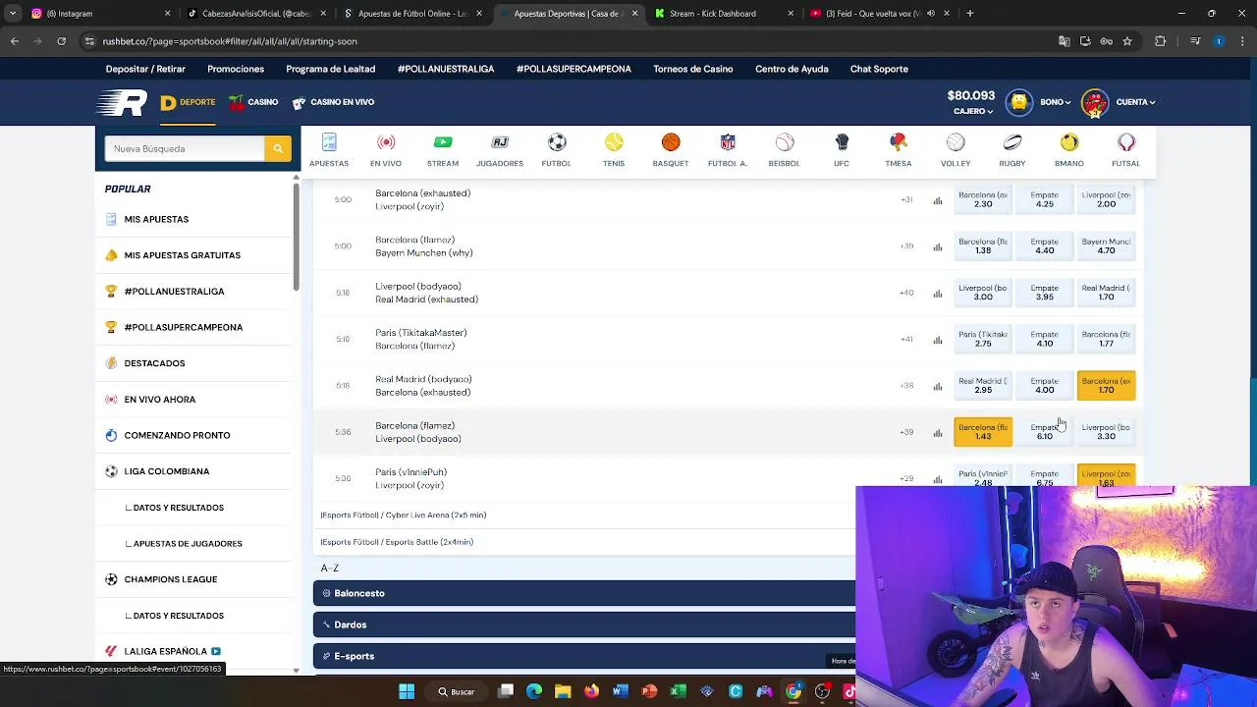Switch to Casino En Vivo tab

tap(333, 102)
